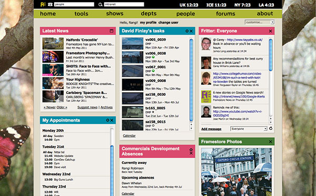Go to Newer news items
The height and width of the screenshot is (196, 316).
coord(50,107)
